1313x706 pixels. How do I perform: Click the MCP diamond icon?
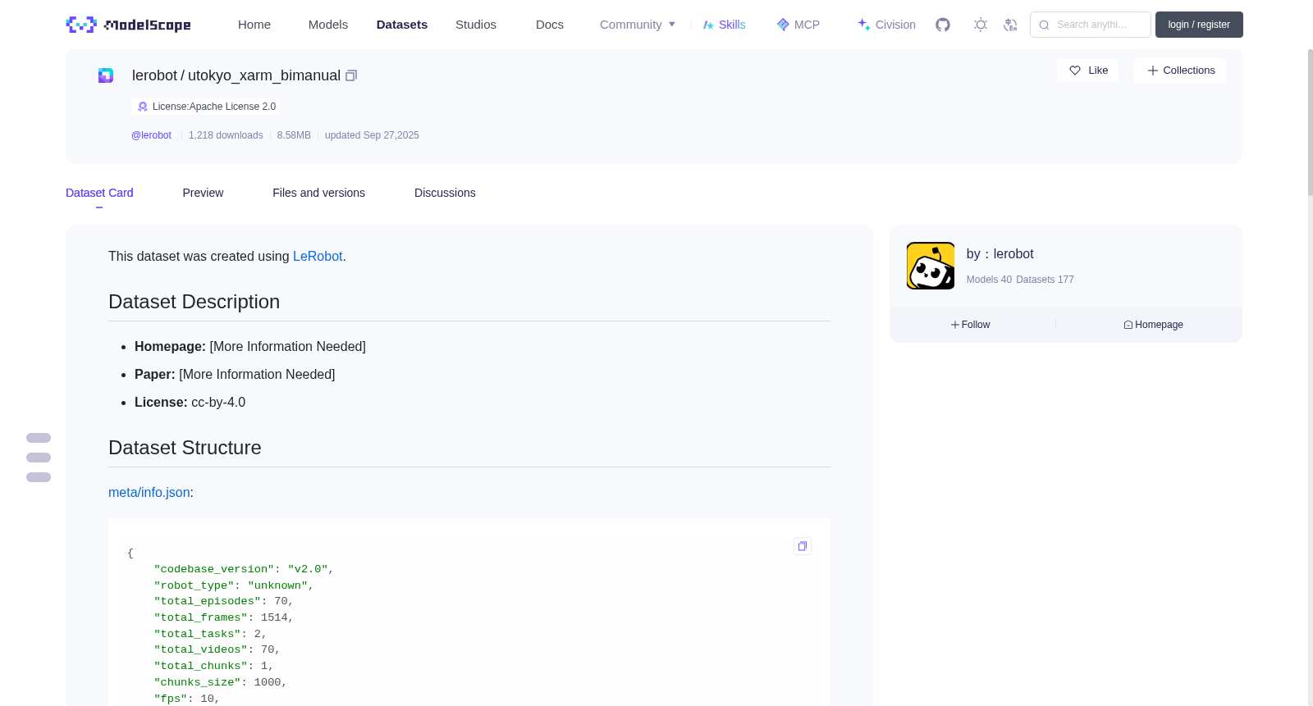(783, 25)
